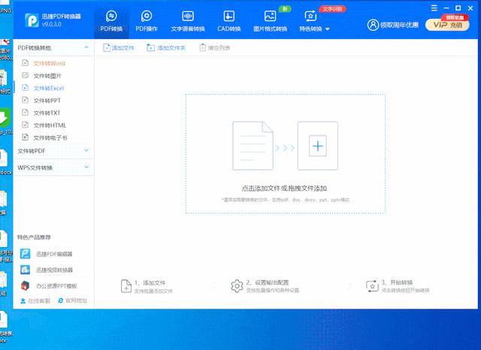Viewport: 481px width, 350px height.
Task: Switch to the PDF操作 tab
Action: click(147, 21)
